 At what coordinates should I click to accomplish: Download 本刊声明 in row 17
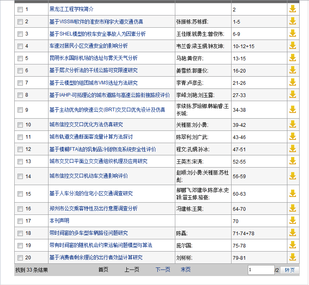(x=293, y=220)
